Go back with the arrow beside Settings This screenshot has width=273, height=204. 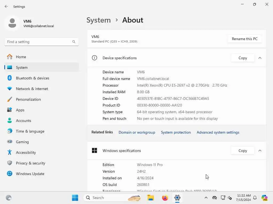coord(6,6)
